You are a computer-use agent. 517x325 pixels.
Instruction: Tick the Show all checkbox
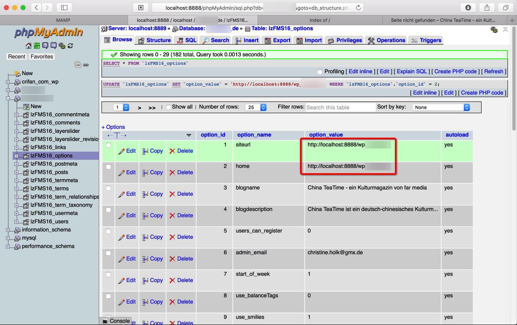click(x=169, y=107)
